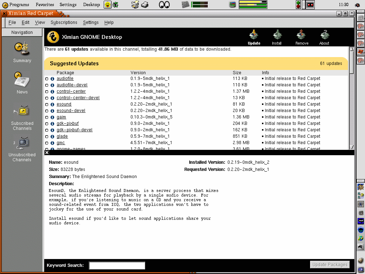This screenshot has height=274, width=365.
Task: Click the smiley face panel icon
Action: click(x=108, y=4)
